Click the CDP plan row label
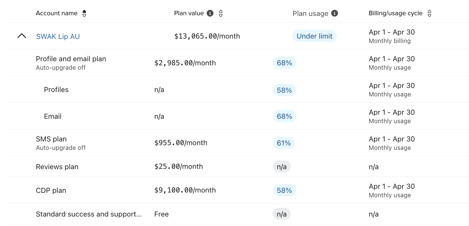The width and height of the screenshot is (469, 226). click(x=51, y=190)
